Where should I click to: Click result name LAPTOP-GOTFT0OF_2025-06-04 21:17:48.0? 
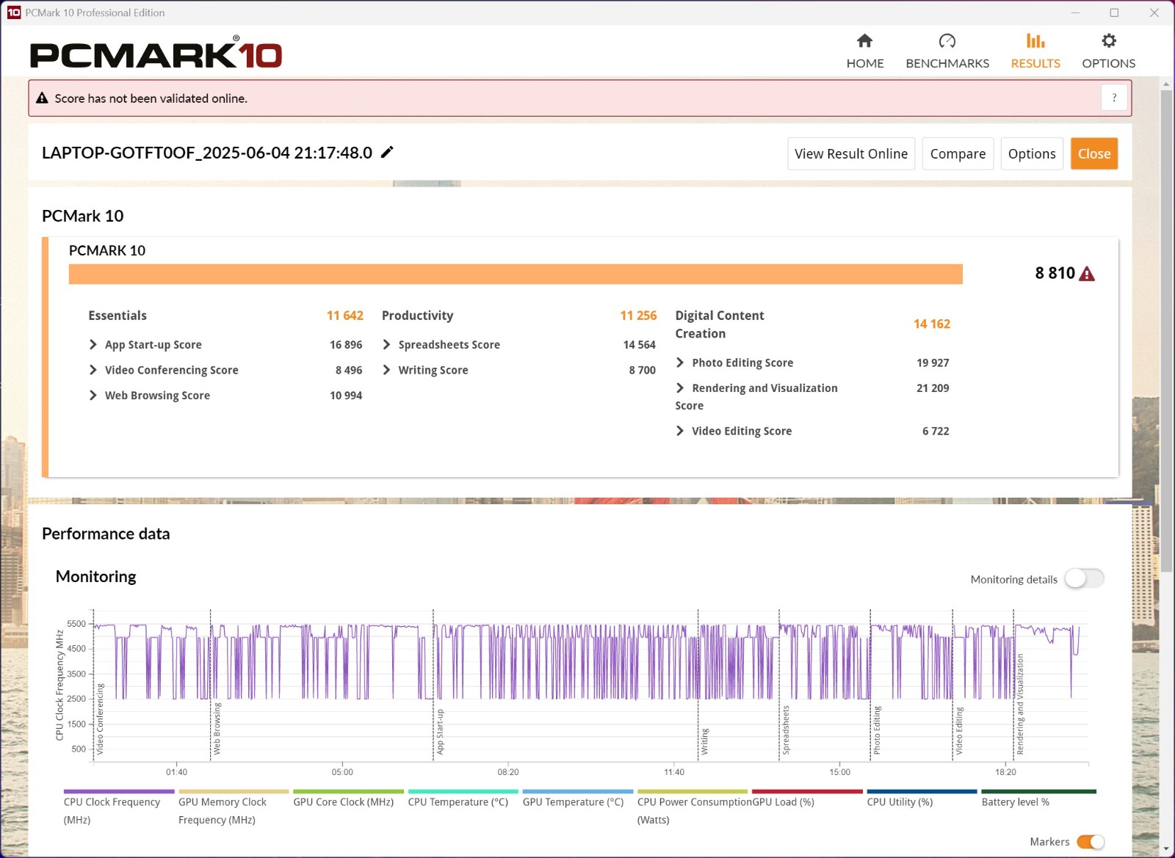(x=207, y=153)
